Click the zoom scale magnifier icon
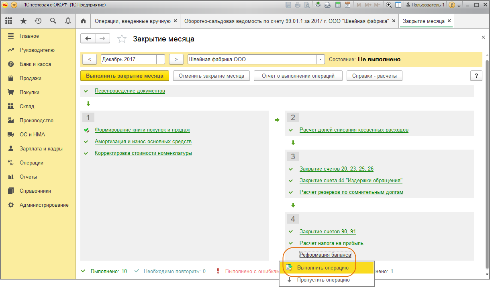The height and width of the screenshot is (288, 490). tap(389, 5)
